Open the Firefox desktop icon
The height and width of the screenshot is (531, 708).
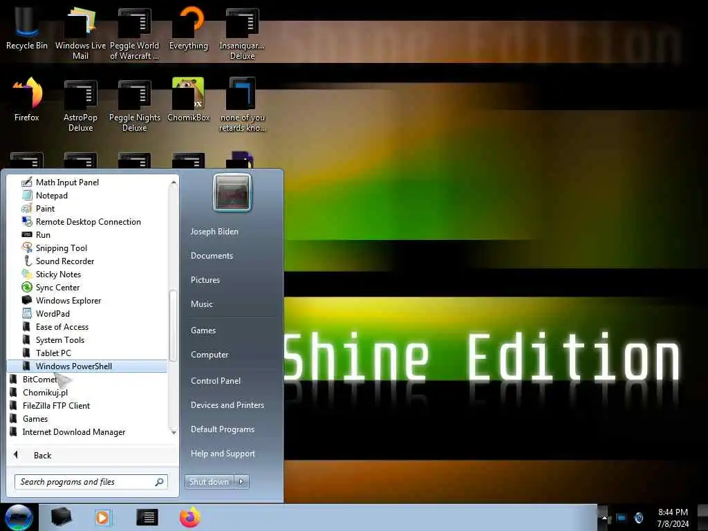[27, 100]
